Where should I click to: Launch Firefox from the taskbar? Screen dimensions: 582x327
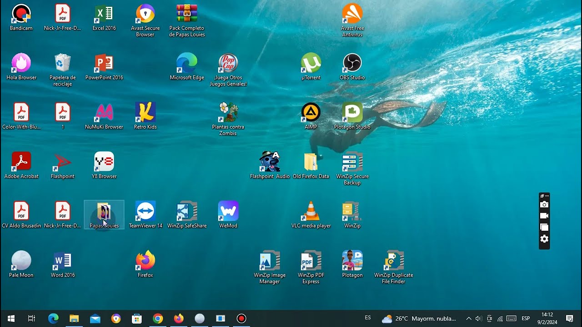pyautogui.click(x=179, y=319)
